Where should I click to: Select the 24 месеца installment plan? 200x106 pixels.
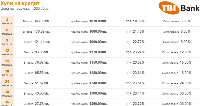pyautogui.click(x=7, y=83)
